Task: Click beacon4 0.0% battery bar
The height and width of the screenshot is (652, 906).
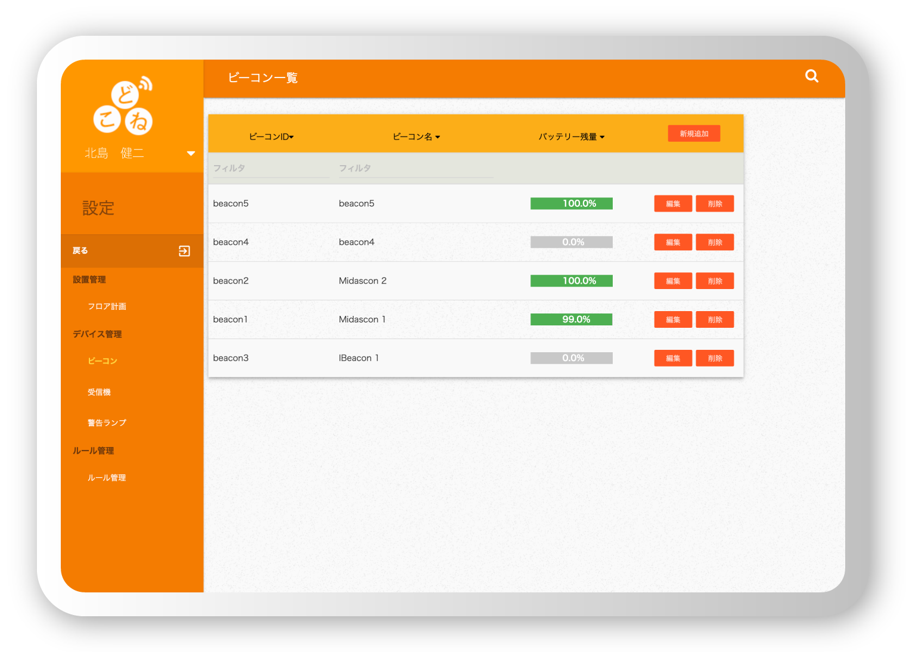Action: point(572,242)
